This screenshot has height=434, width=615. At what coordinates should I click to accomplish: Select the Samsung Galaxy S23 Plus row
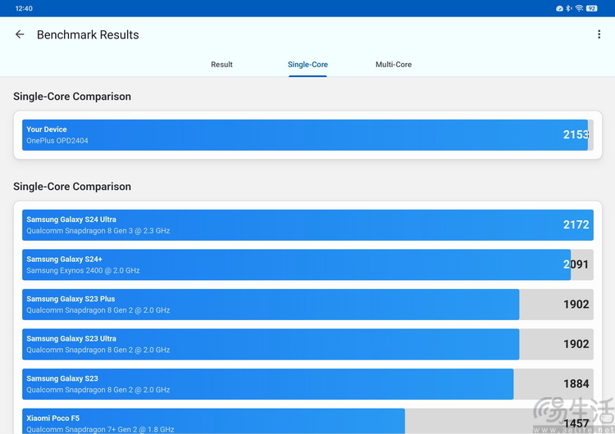click(x=307, y=305)
